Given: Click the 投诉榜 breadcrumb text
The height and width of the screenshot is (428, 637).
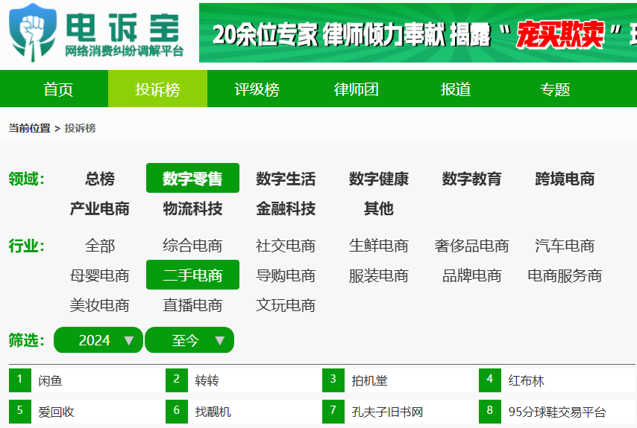Looking at the screenshot, I should pos(80,128).
